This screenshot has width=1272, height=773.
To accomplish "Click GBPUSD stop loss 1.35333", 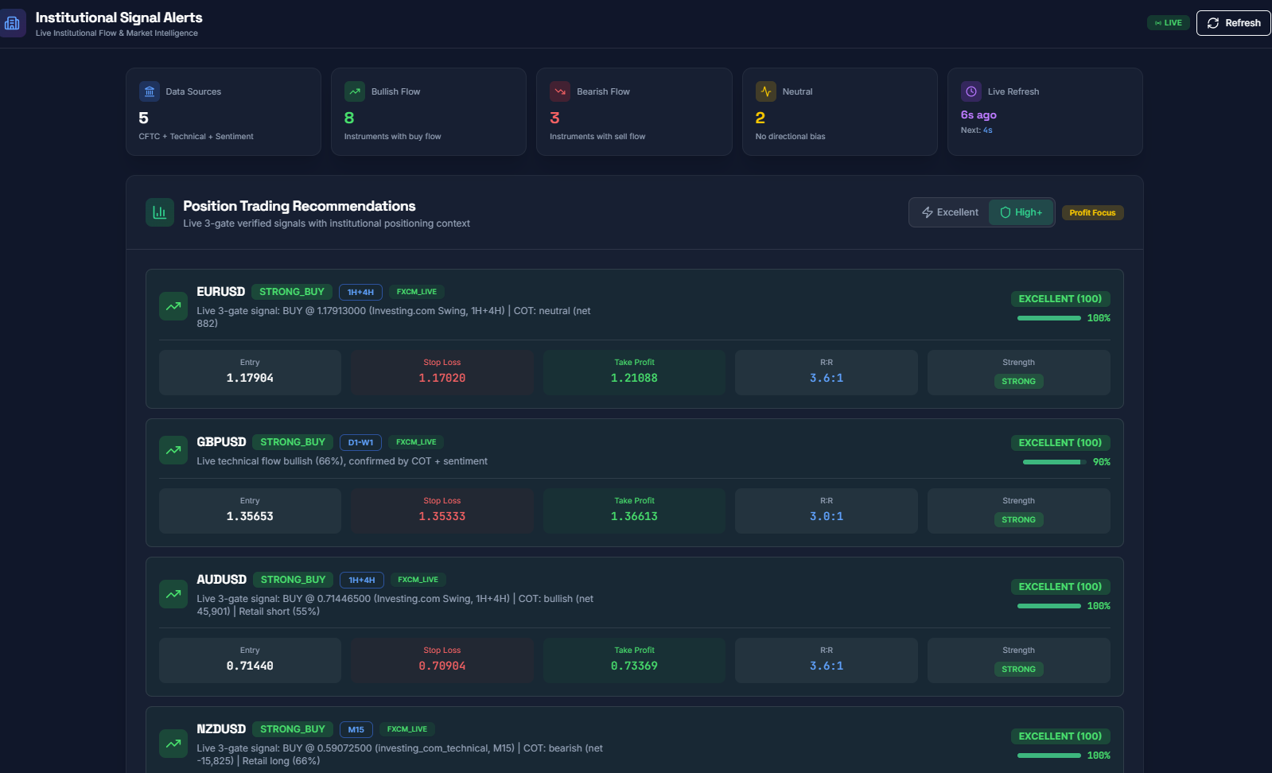I will tap(442, 516).
